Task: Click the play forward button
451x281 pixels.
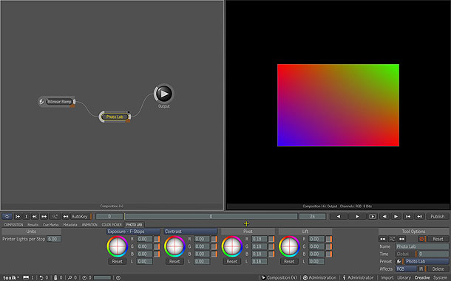Action: 357,216
